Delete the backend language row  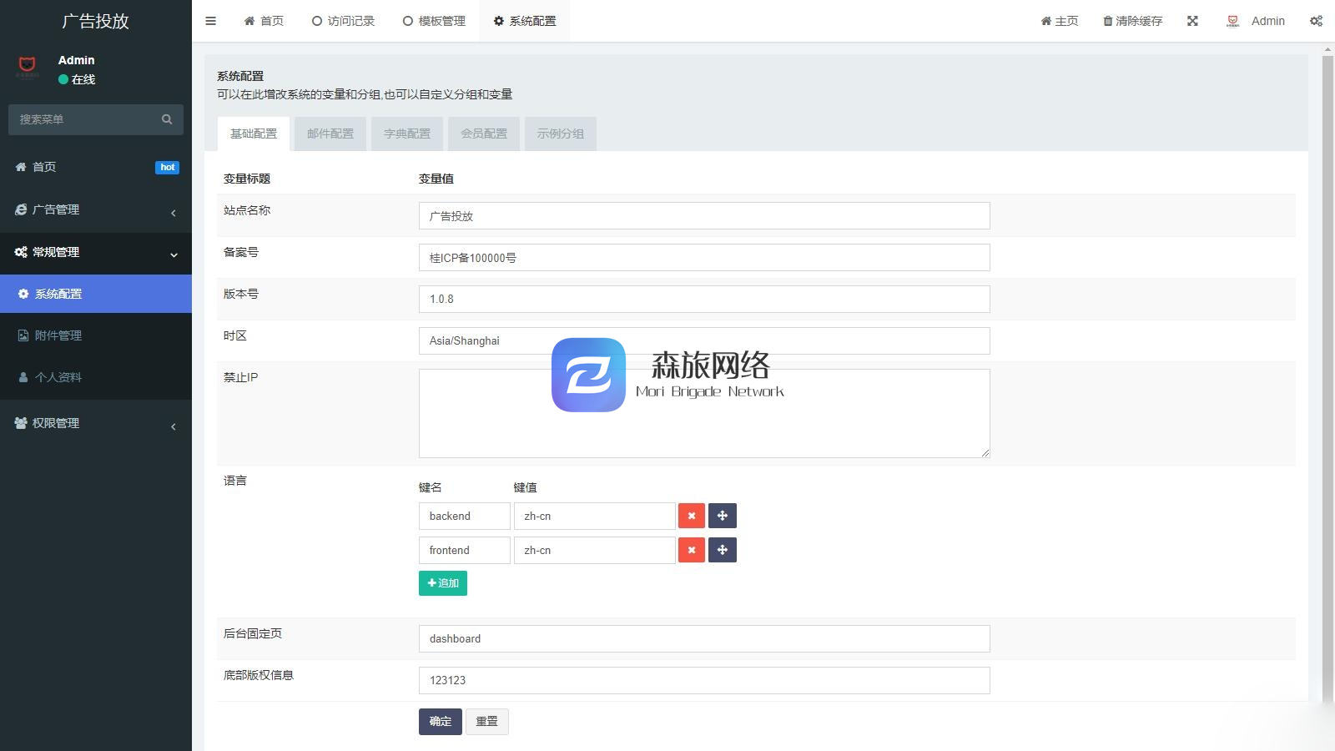pyautogui.click(x=692, y=516)
